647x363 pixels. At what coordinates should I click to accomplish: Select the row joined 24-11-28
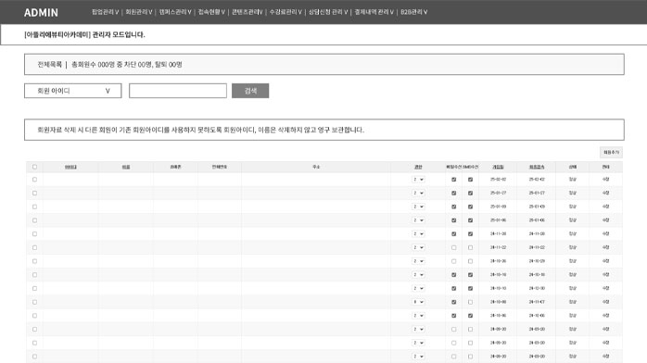(x=34, y=233)
